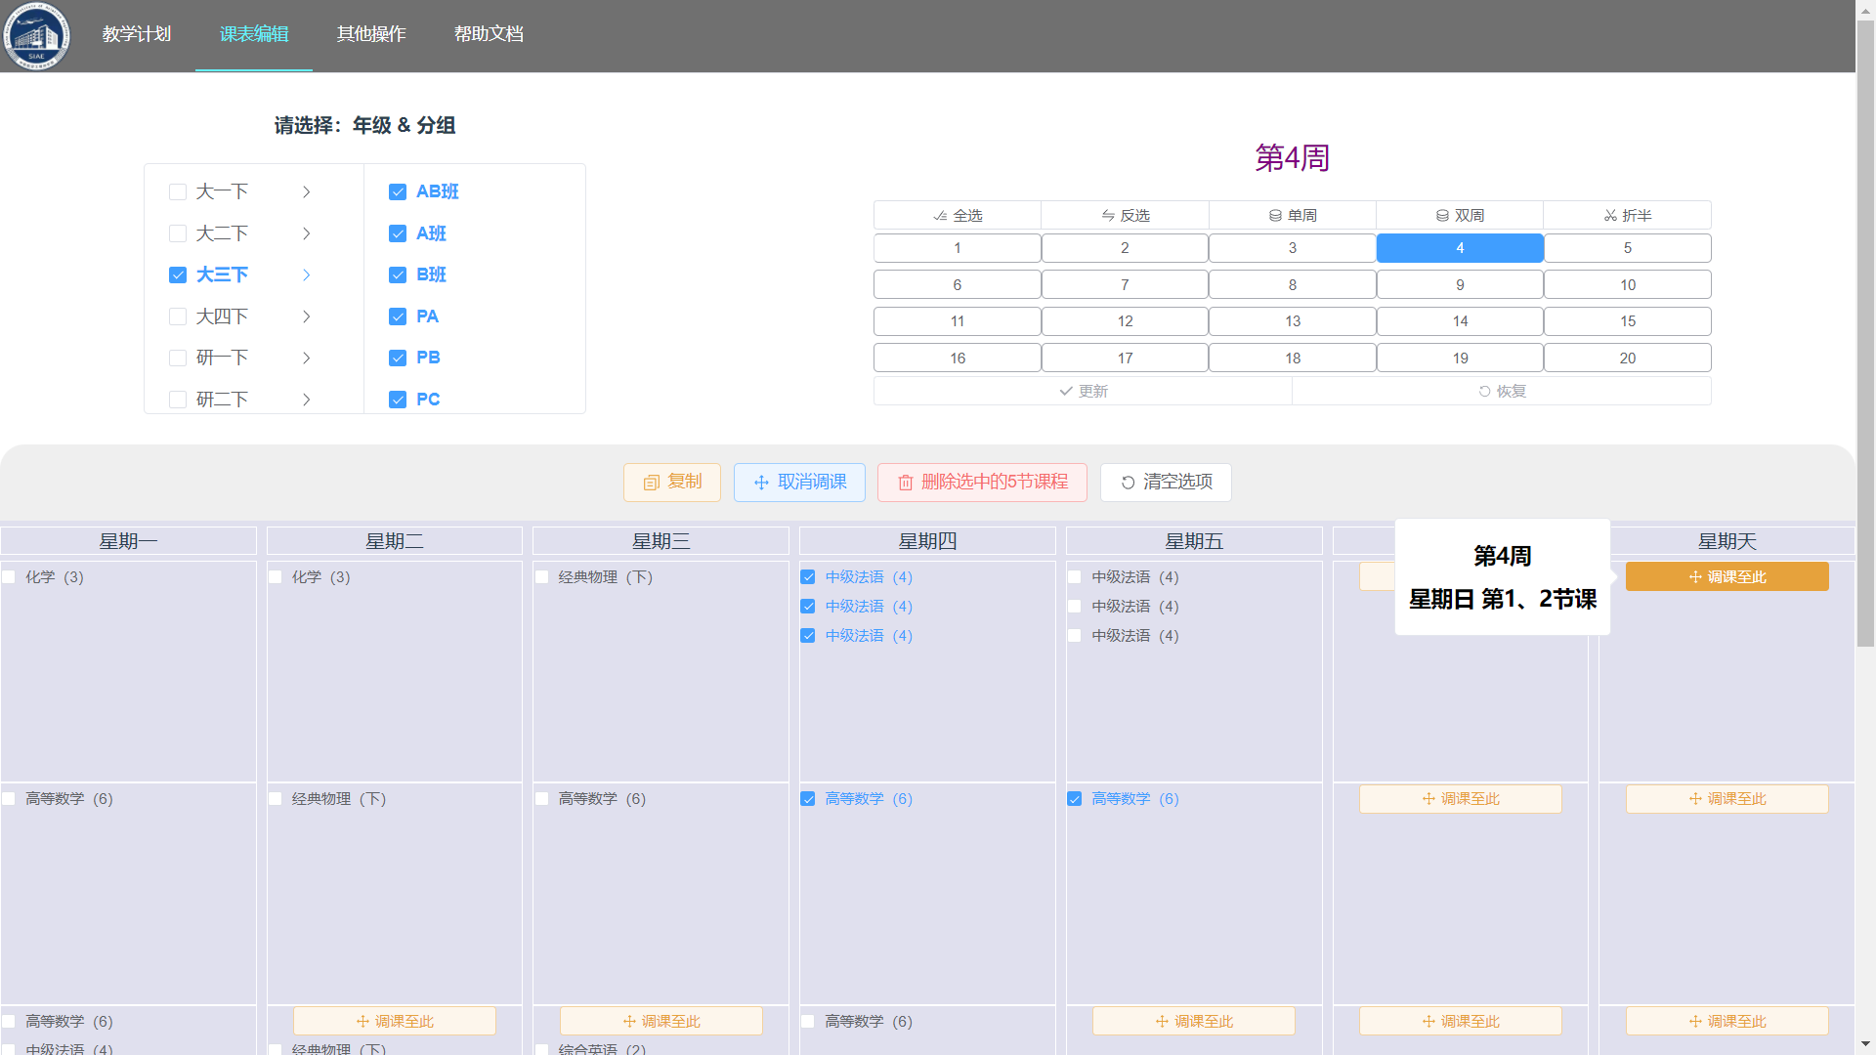The height and width of the screenshot is (1055, 1876).
Task: Expand the 大二下 chevron
Action: click(x=306, y=233)
